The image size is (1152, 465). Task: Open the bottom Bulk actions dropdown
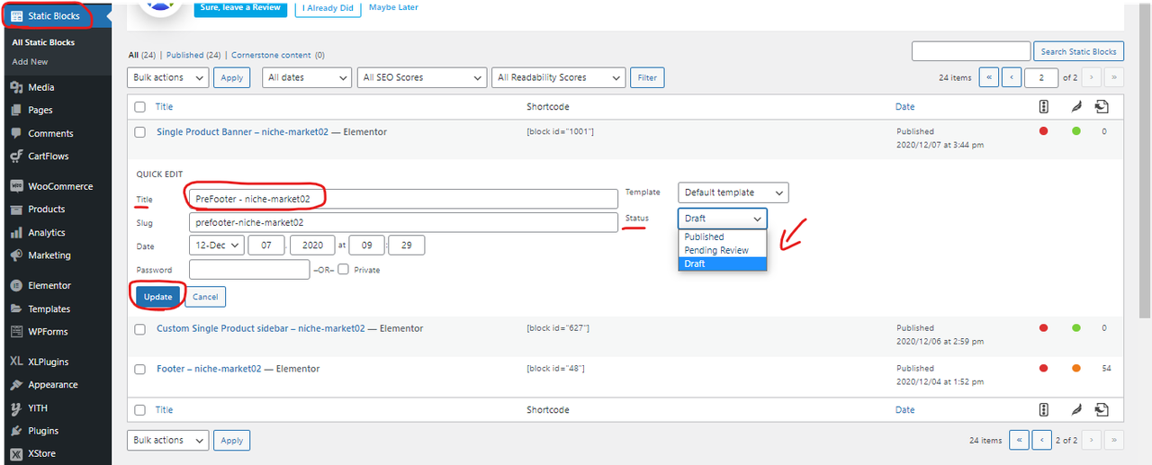(x=168, y=440)
